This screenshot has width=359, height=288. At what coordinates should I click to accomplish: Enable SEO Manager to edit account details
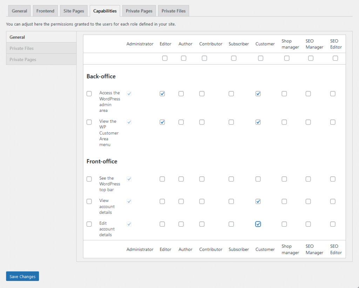pyautogui.click(x=308, y=224)
